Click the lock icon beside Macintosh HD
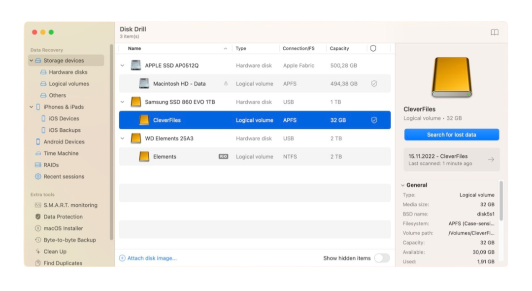The height and width of the screenshot is (291, 532). coord(226,83)
